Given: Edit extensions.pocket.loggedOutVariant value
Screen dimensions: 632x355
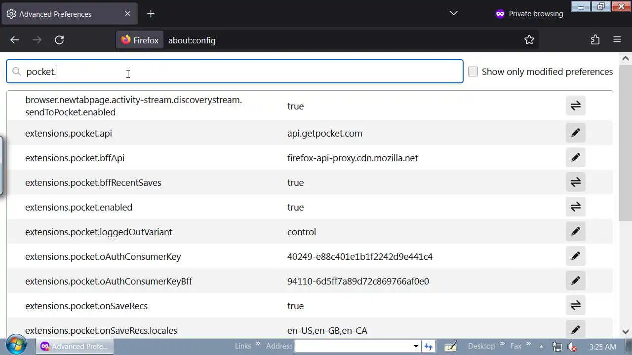Looking at the screenshot, I should tap(576, 231).
